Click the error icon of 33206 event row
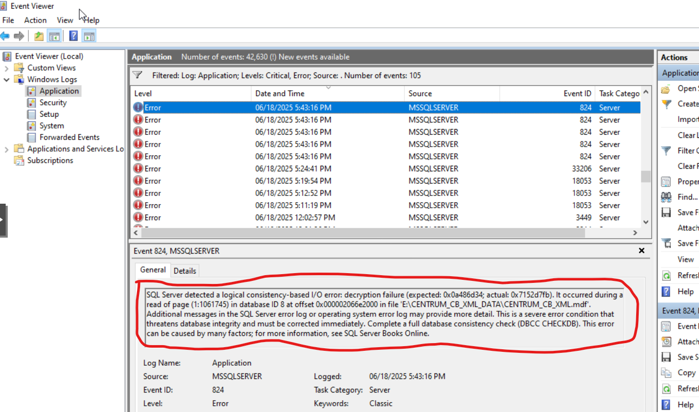 click(138, 169)
